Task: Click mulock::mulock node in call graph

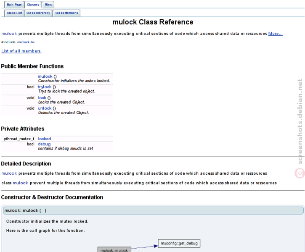Action: coord(114,249)
